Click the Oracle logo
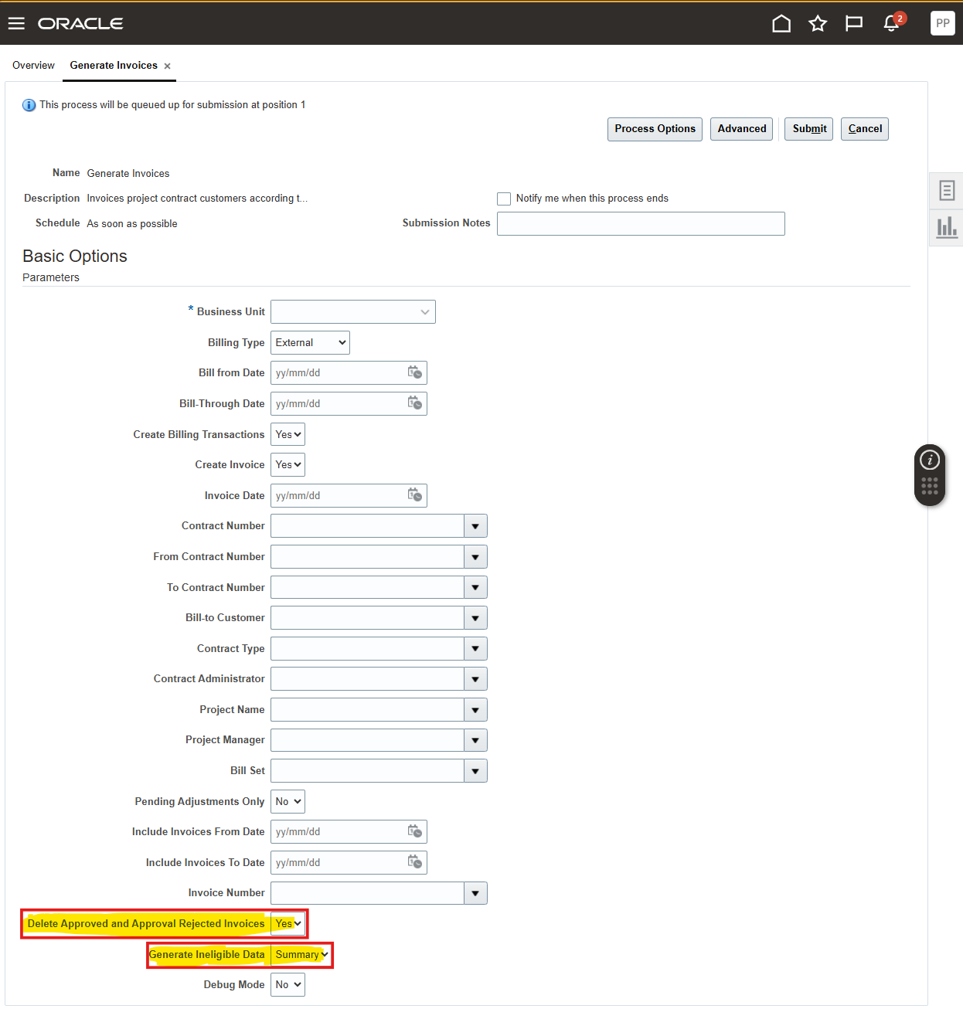 pyautogui.click(x=80, y=24)
